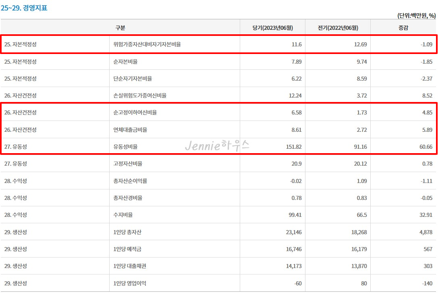
Task: Click the -1.09 change value
Action: pyautogui.click(x=427, y=44)
